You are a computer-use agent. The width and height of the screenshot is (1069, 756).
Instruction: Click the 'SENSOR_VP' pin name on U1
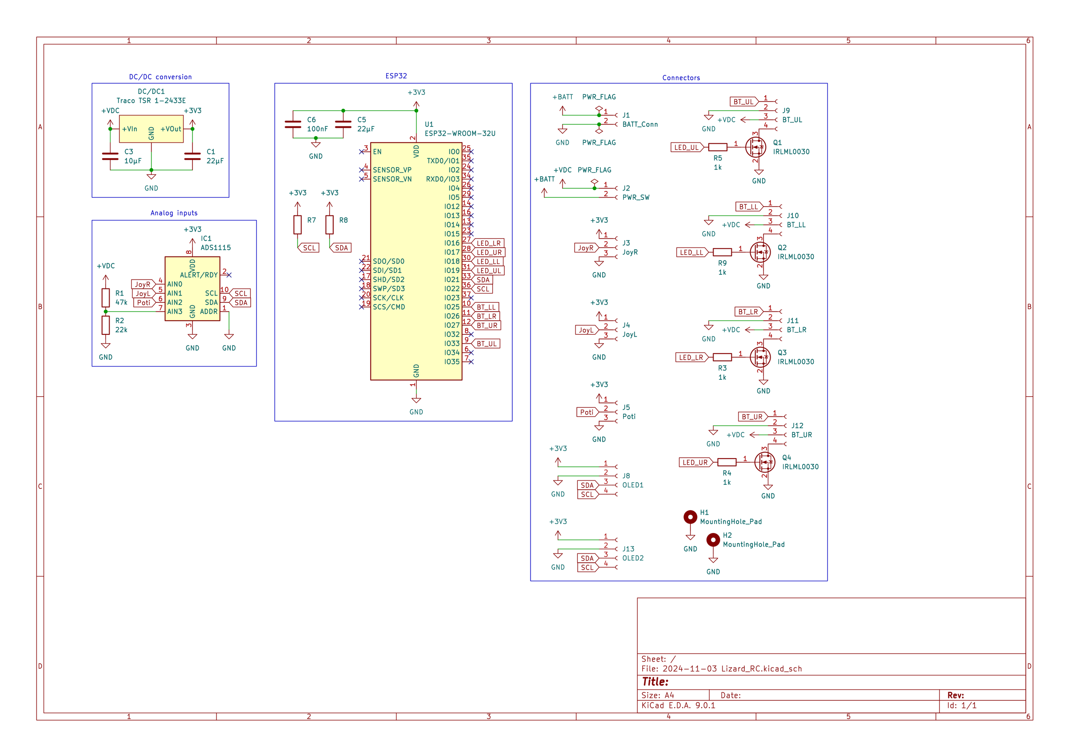392,170
